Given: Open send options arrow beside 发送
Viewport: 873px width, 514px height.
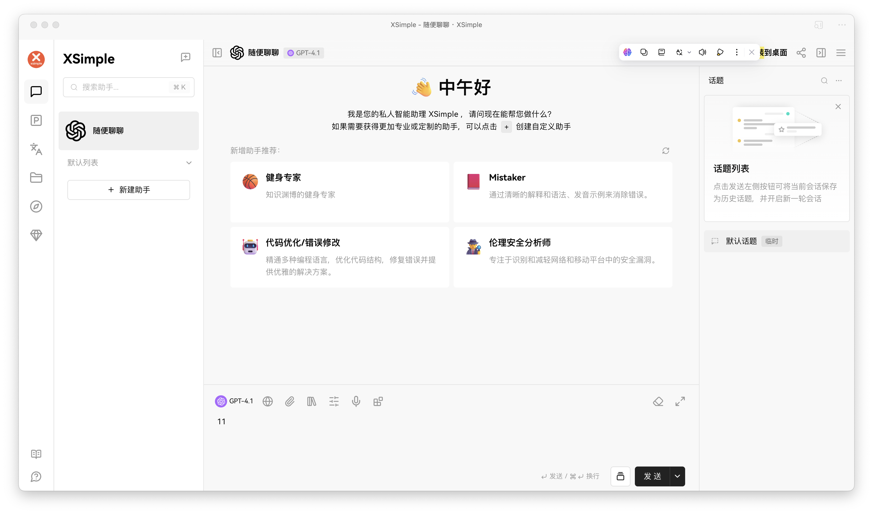Looking at the screenshot, I should click(x=677, y=476).
